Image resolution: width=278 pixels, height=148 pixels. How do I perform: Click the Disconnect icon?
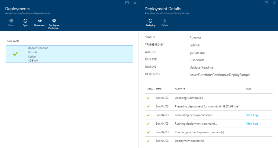point(40,21)
